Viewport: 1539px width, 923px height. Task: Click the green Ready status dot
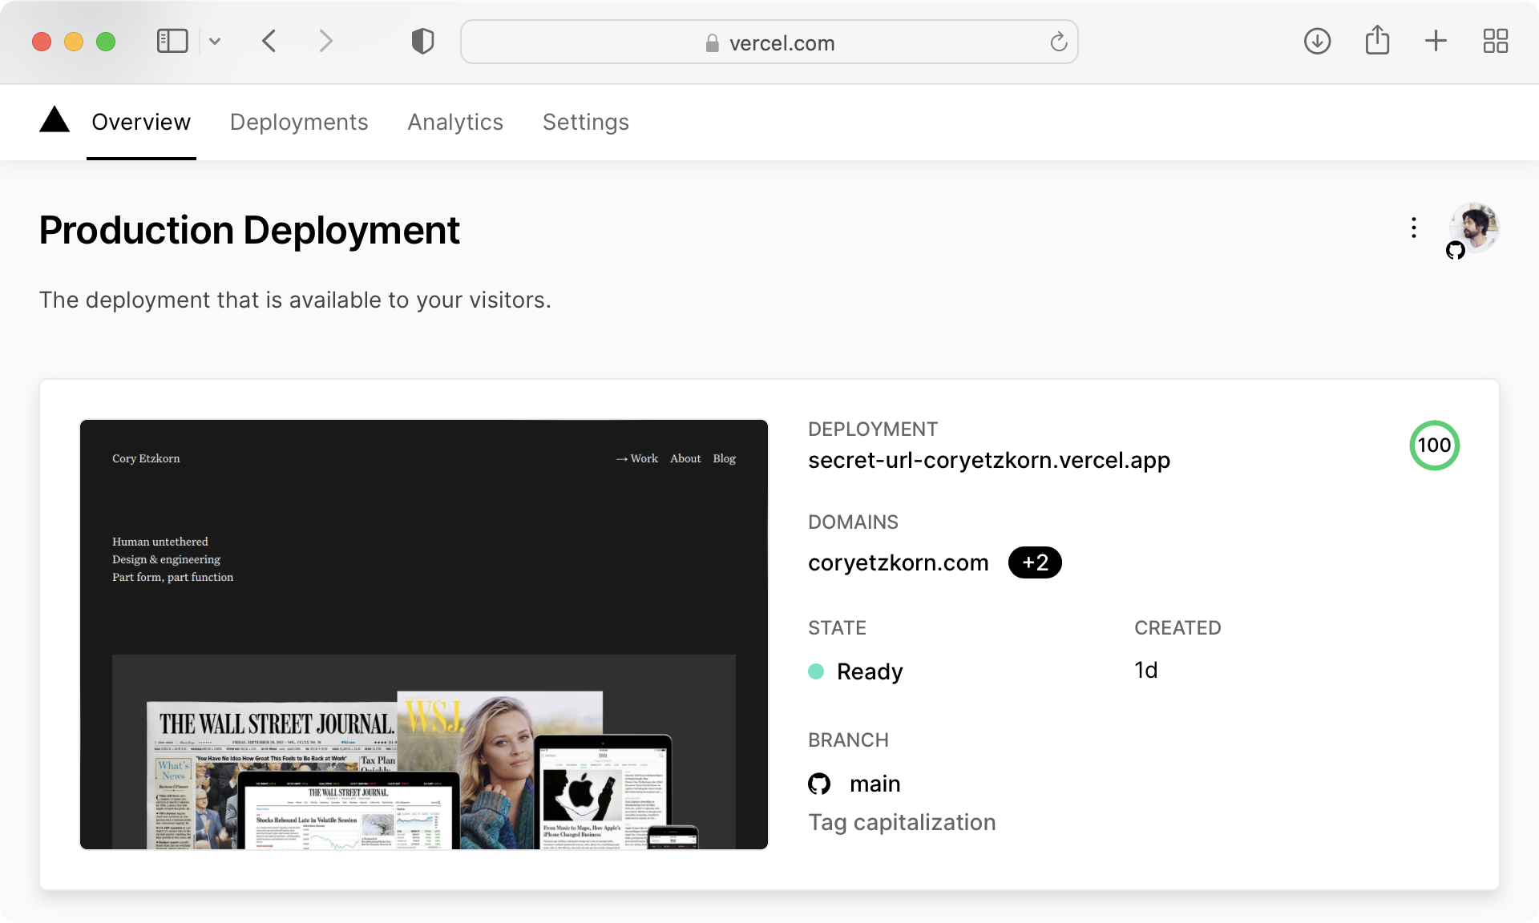(816, 671)
